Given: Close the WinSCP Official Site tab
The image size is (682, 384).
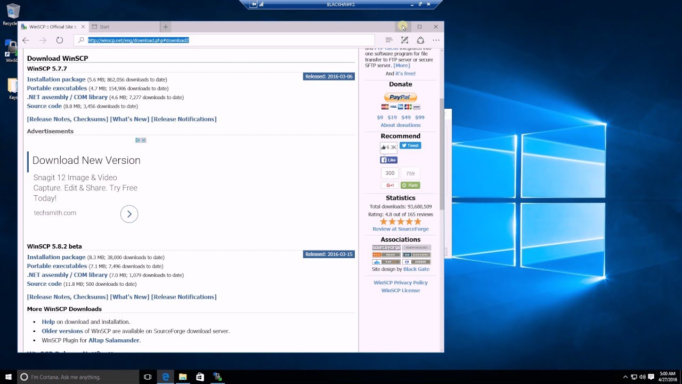Looking at the screenshot, I should (83, 27).
